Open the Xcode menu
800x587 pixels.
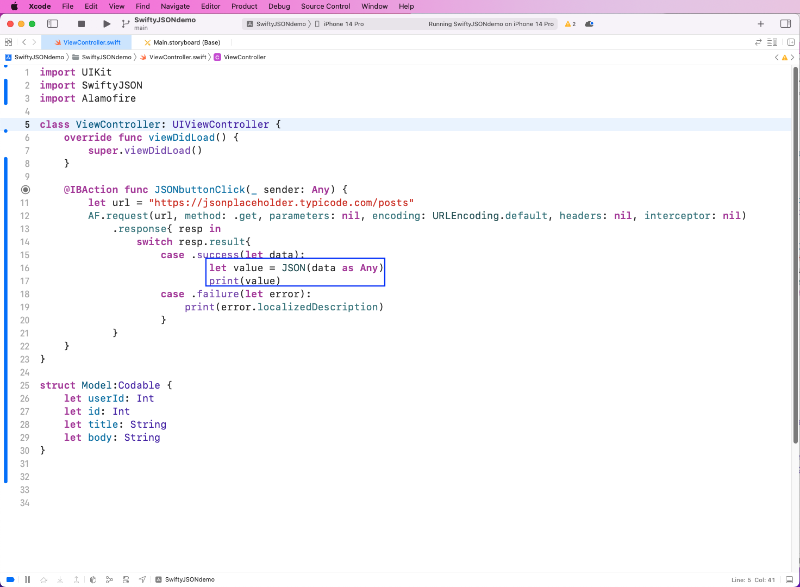pyautogui.click(x=40, y=7)
